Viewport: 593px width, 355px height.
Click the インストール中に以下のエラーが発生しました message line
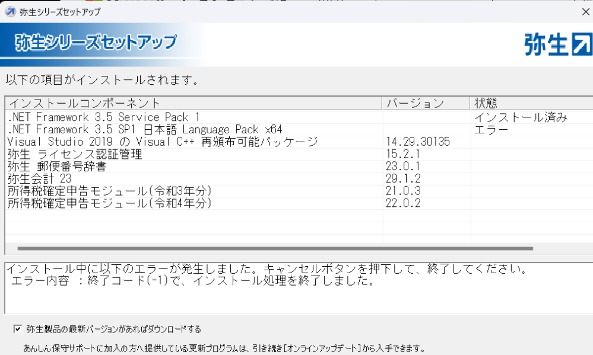(267, 269)
